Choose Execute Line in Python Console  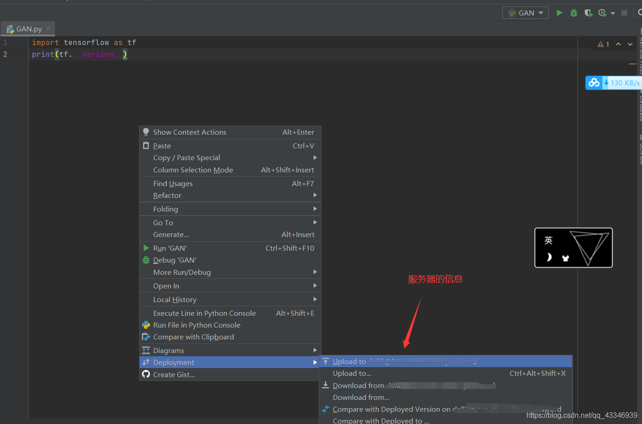(230, 313)
